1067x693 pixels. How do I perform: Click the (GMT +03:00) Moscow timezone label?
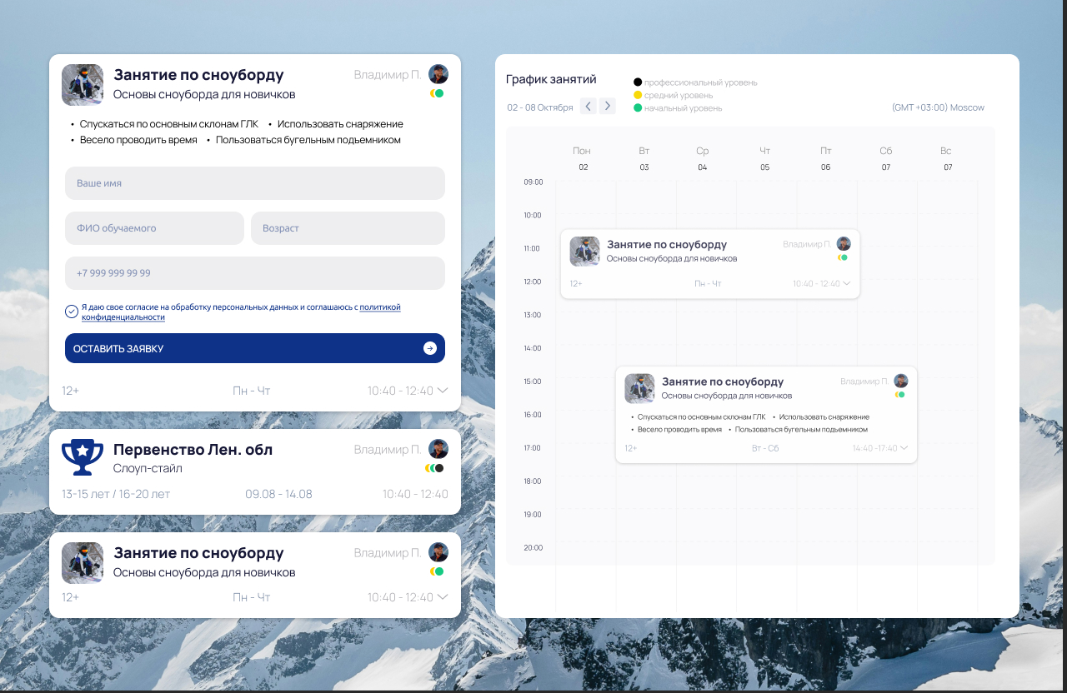coord(938,107)
